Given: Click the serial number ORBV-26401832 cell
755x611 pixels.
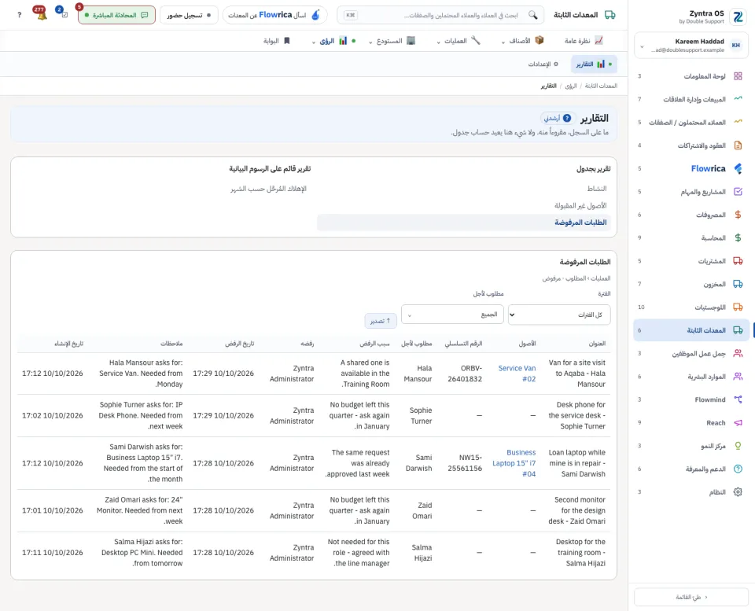Looking at the screenshot, I should (465, 374).
